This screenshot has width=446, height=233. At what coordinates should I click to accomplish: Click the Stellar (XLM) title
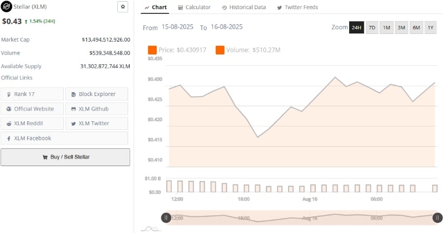(30, 6)
